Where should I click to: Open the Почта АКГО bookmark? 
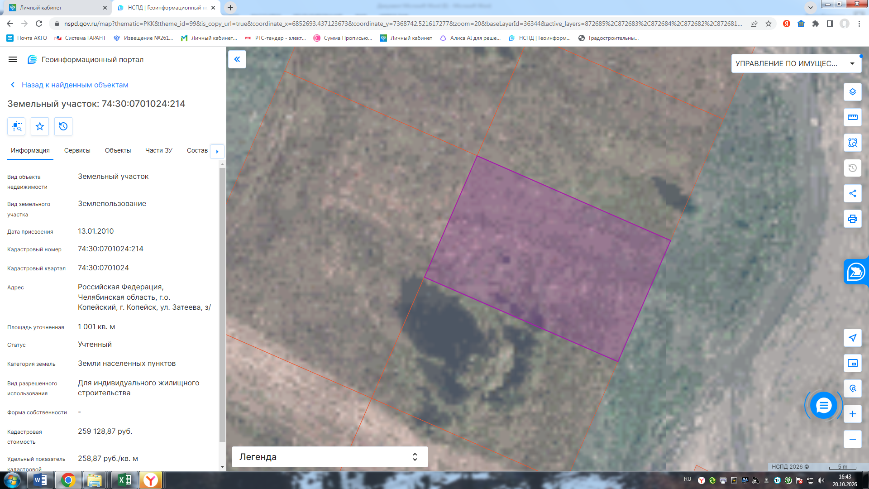pyautogui.click(x=27, y=38)
